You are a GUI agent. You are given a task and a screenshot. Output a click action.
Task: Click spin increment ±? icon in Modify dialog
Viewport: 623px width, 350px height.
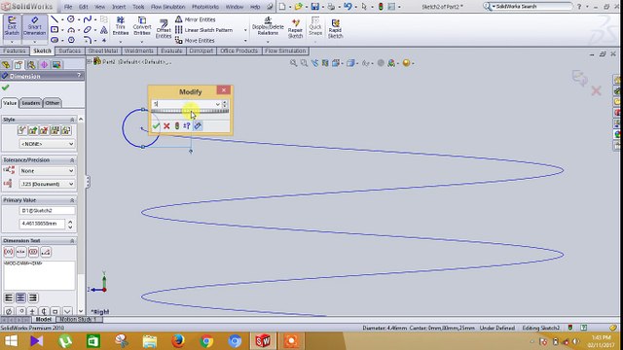click(x=187, y=125)
